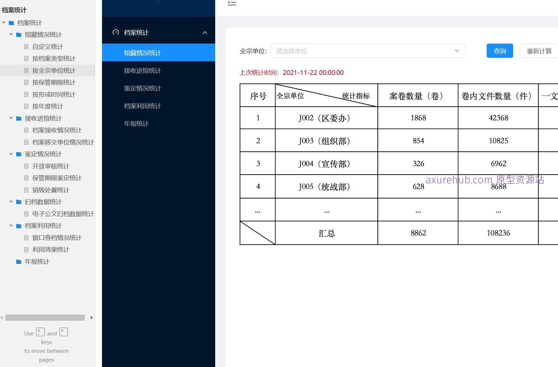Image resolution: width=558 pixels, height=367 pixels.
Task: Click the sidebar collapse arrow icon at top
Action: click(x=232, y=3)
